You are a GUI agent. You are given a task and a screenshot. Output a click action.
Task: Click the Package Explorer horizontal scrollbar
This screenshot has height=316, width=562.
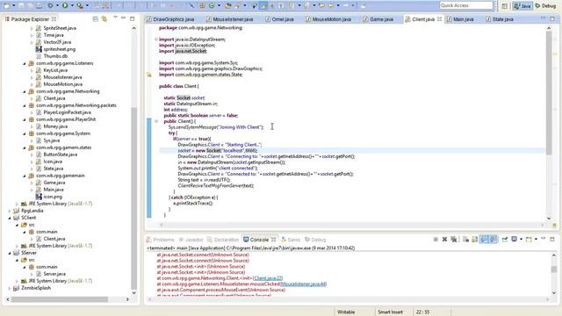tap(60, 299)
